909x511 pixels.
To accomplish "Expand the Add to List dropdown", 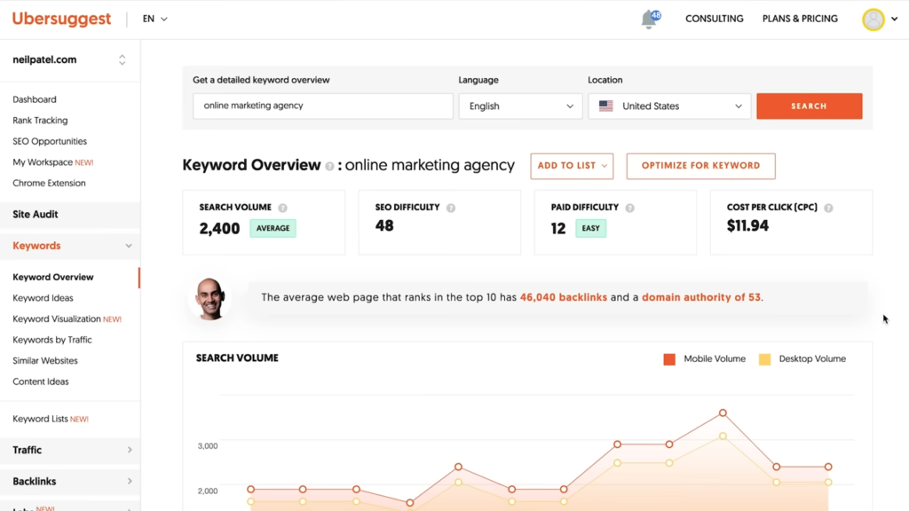I will click(x=572, y=166).
